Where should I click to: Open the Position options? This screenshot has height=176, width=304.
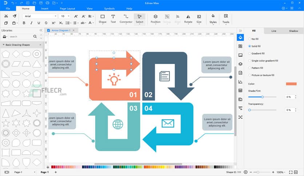click(156, 19)
